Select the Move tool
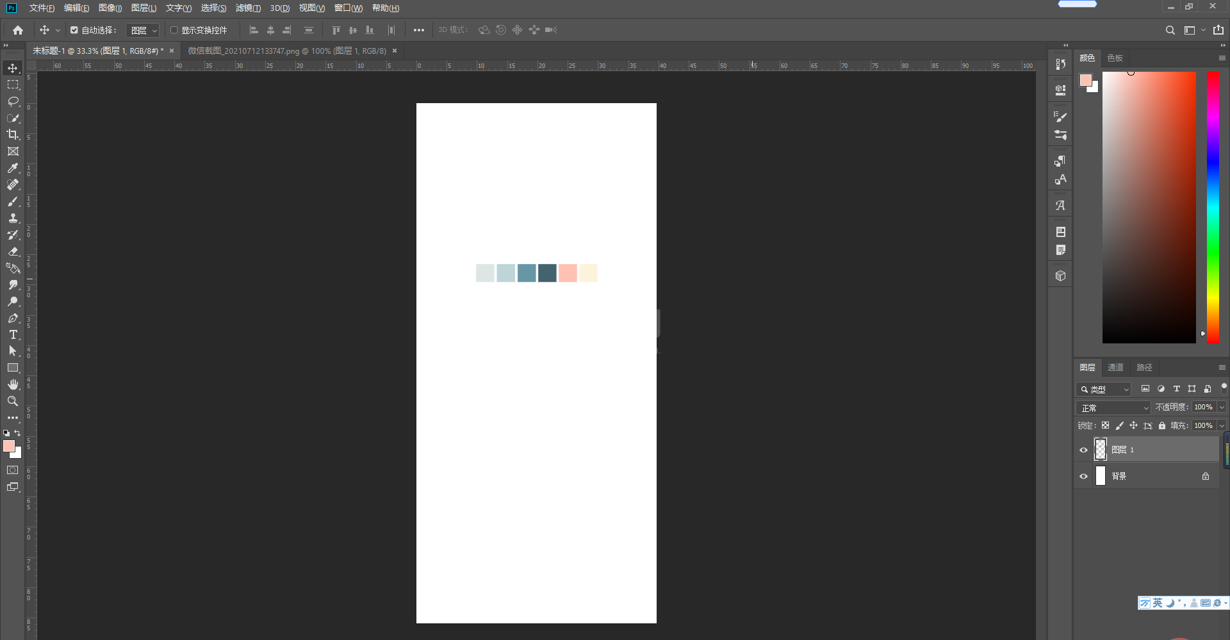The image size is (1230, 640). point(13,68)
